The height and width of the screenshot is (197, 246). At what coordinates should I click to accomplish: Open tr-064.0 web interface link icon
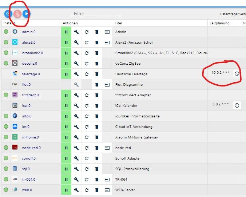pyautogui.click(x=107, y=179)
